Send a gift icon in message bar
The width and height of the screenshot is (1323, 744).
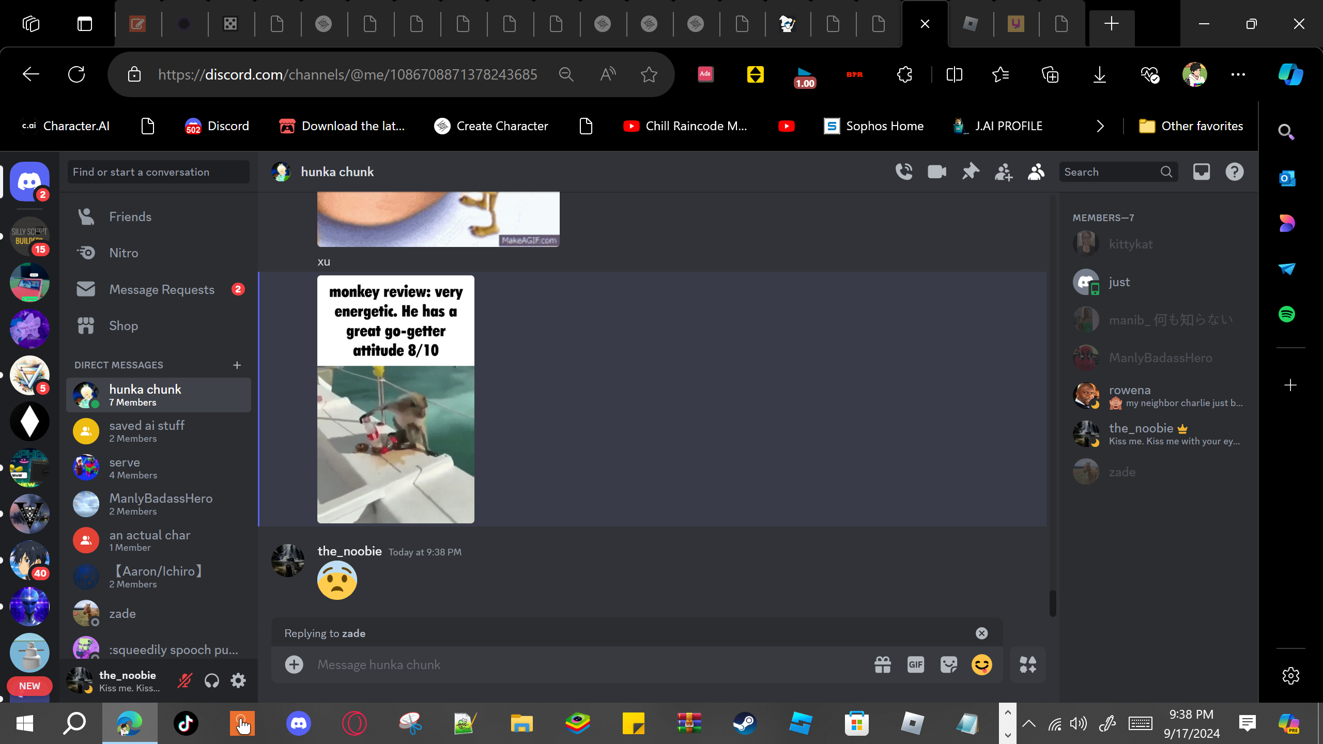pos(883,665)
